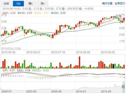Viewport: 126px width, 94px height.
Task: Click the tallest red volume bar
Action: click(x=79, y=63)
